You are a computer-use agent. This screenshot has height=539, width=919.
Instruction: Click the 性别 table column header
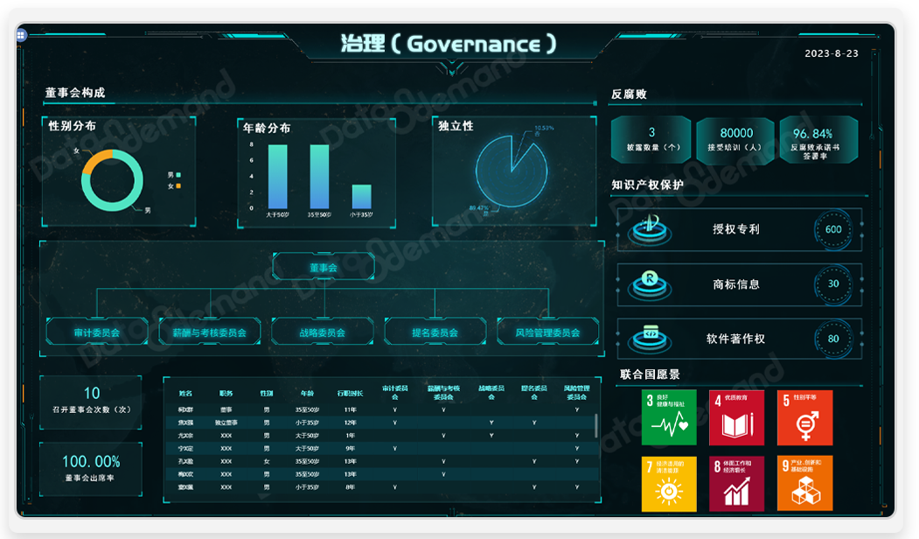267,394
